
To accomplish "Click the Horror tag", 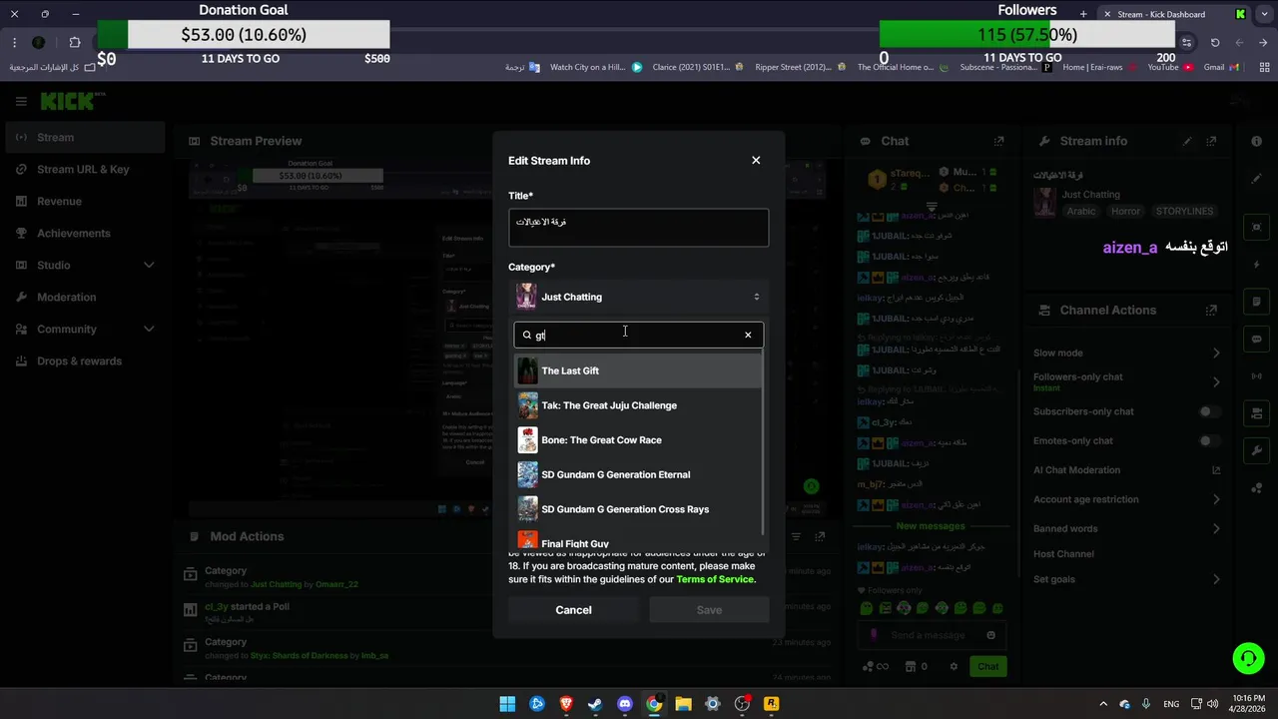I will coord(1125,212).
